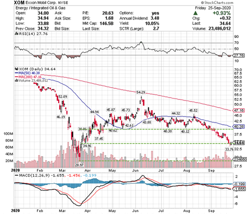Viewport: 247px width, 214px height.
Task: Select the Open value 34.00
Action: pos(43,13)
